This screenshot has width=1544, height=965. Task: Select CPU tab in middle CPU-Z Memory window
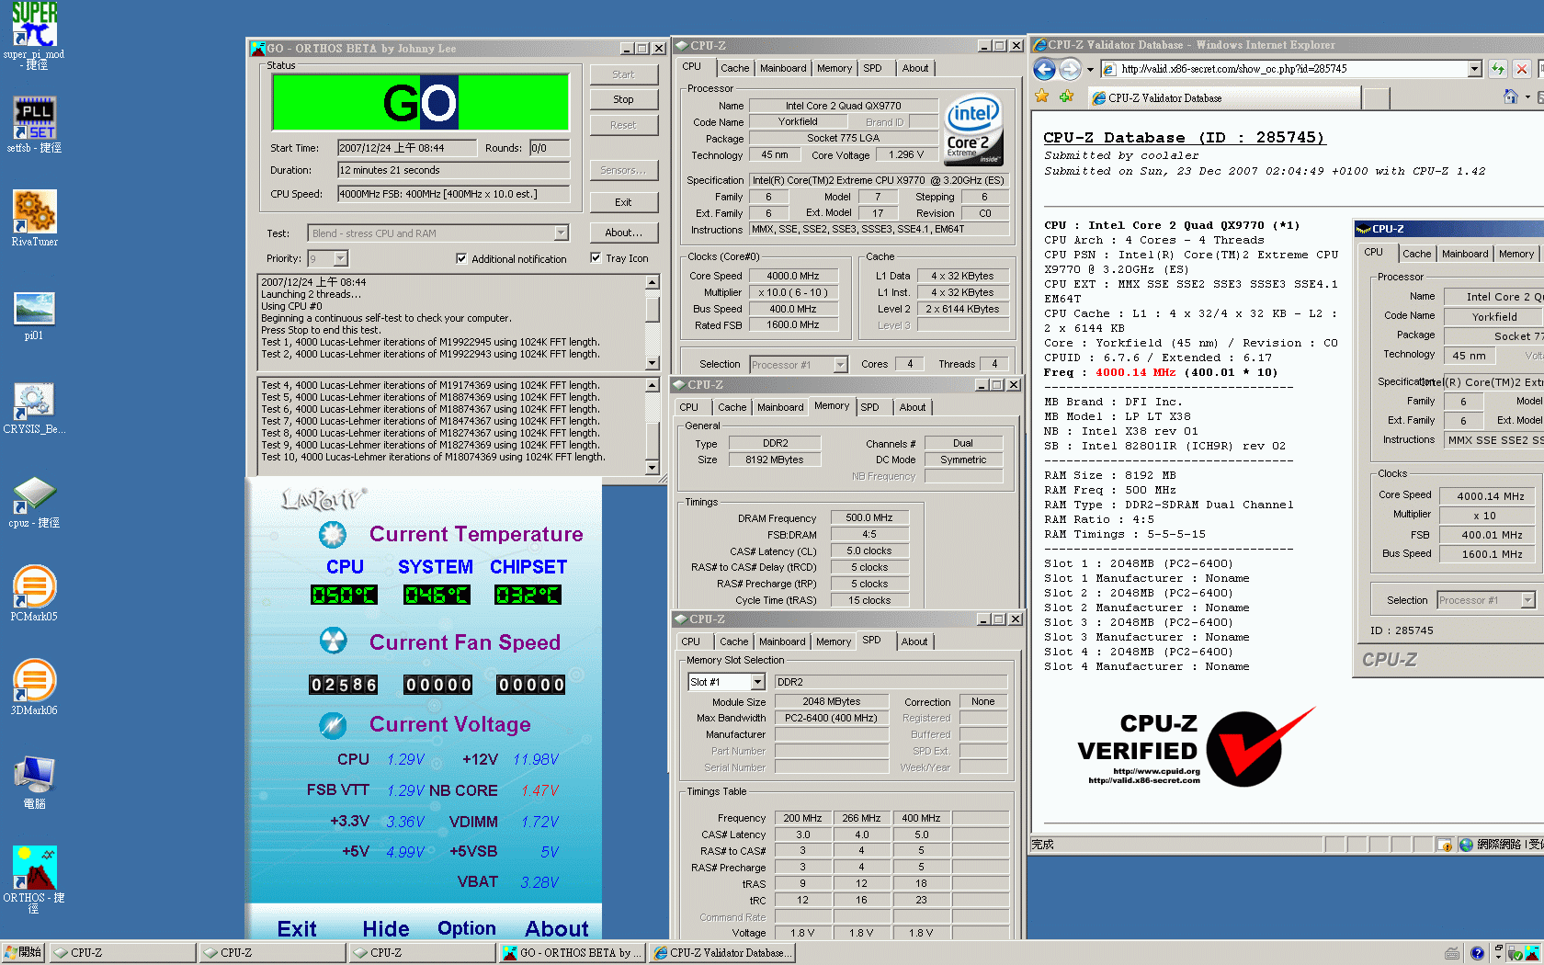(x=689, y=407)
